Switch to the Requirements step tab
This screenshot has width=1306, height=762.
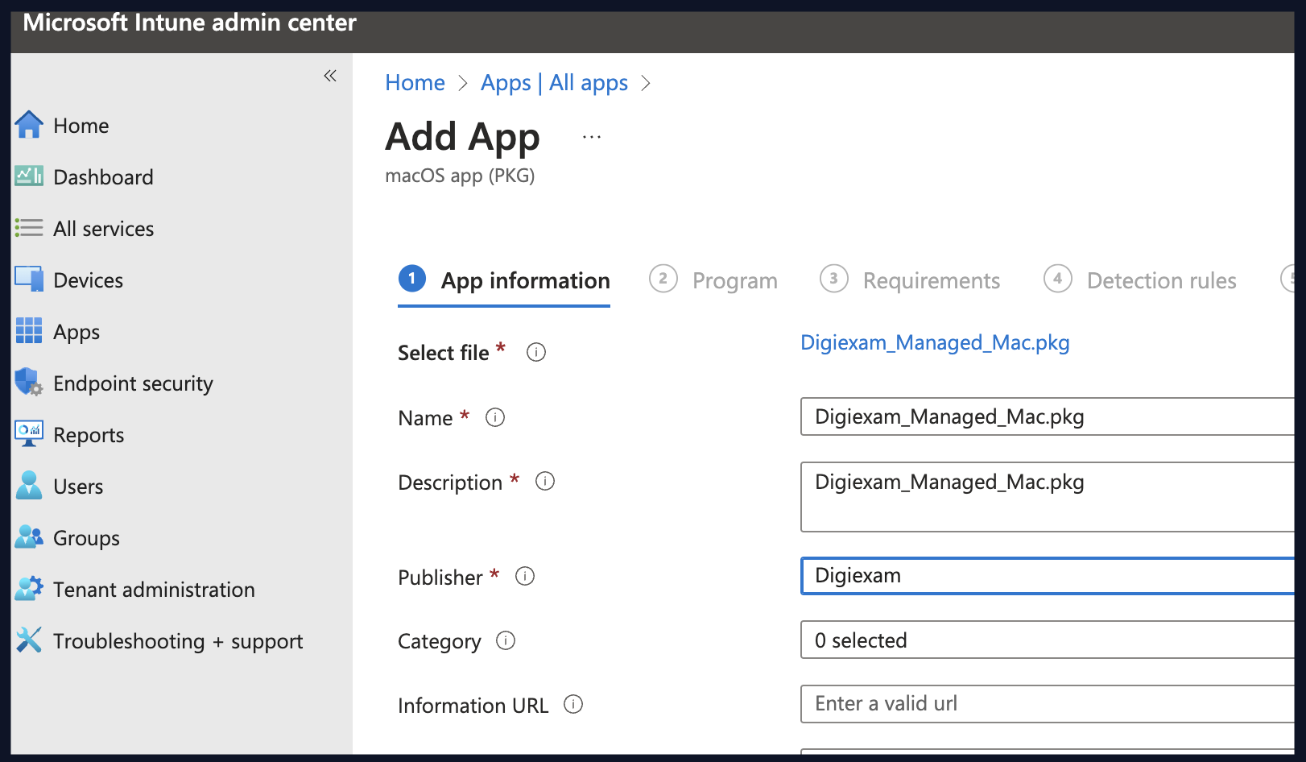click(x=910, y=280)
